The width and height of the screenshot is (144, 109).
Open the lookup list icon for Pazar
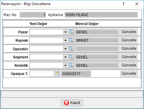[x=71, y=32]
